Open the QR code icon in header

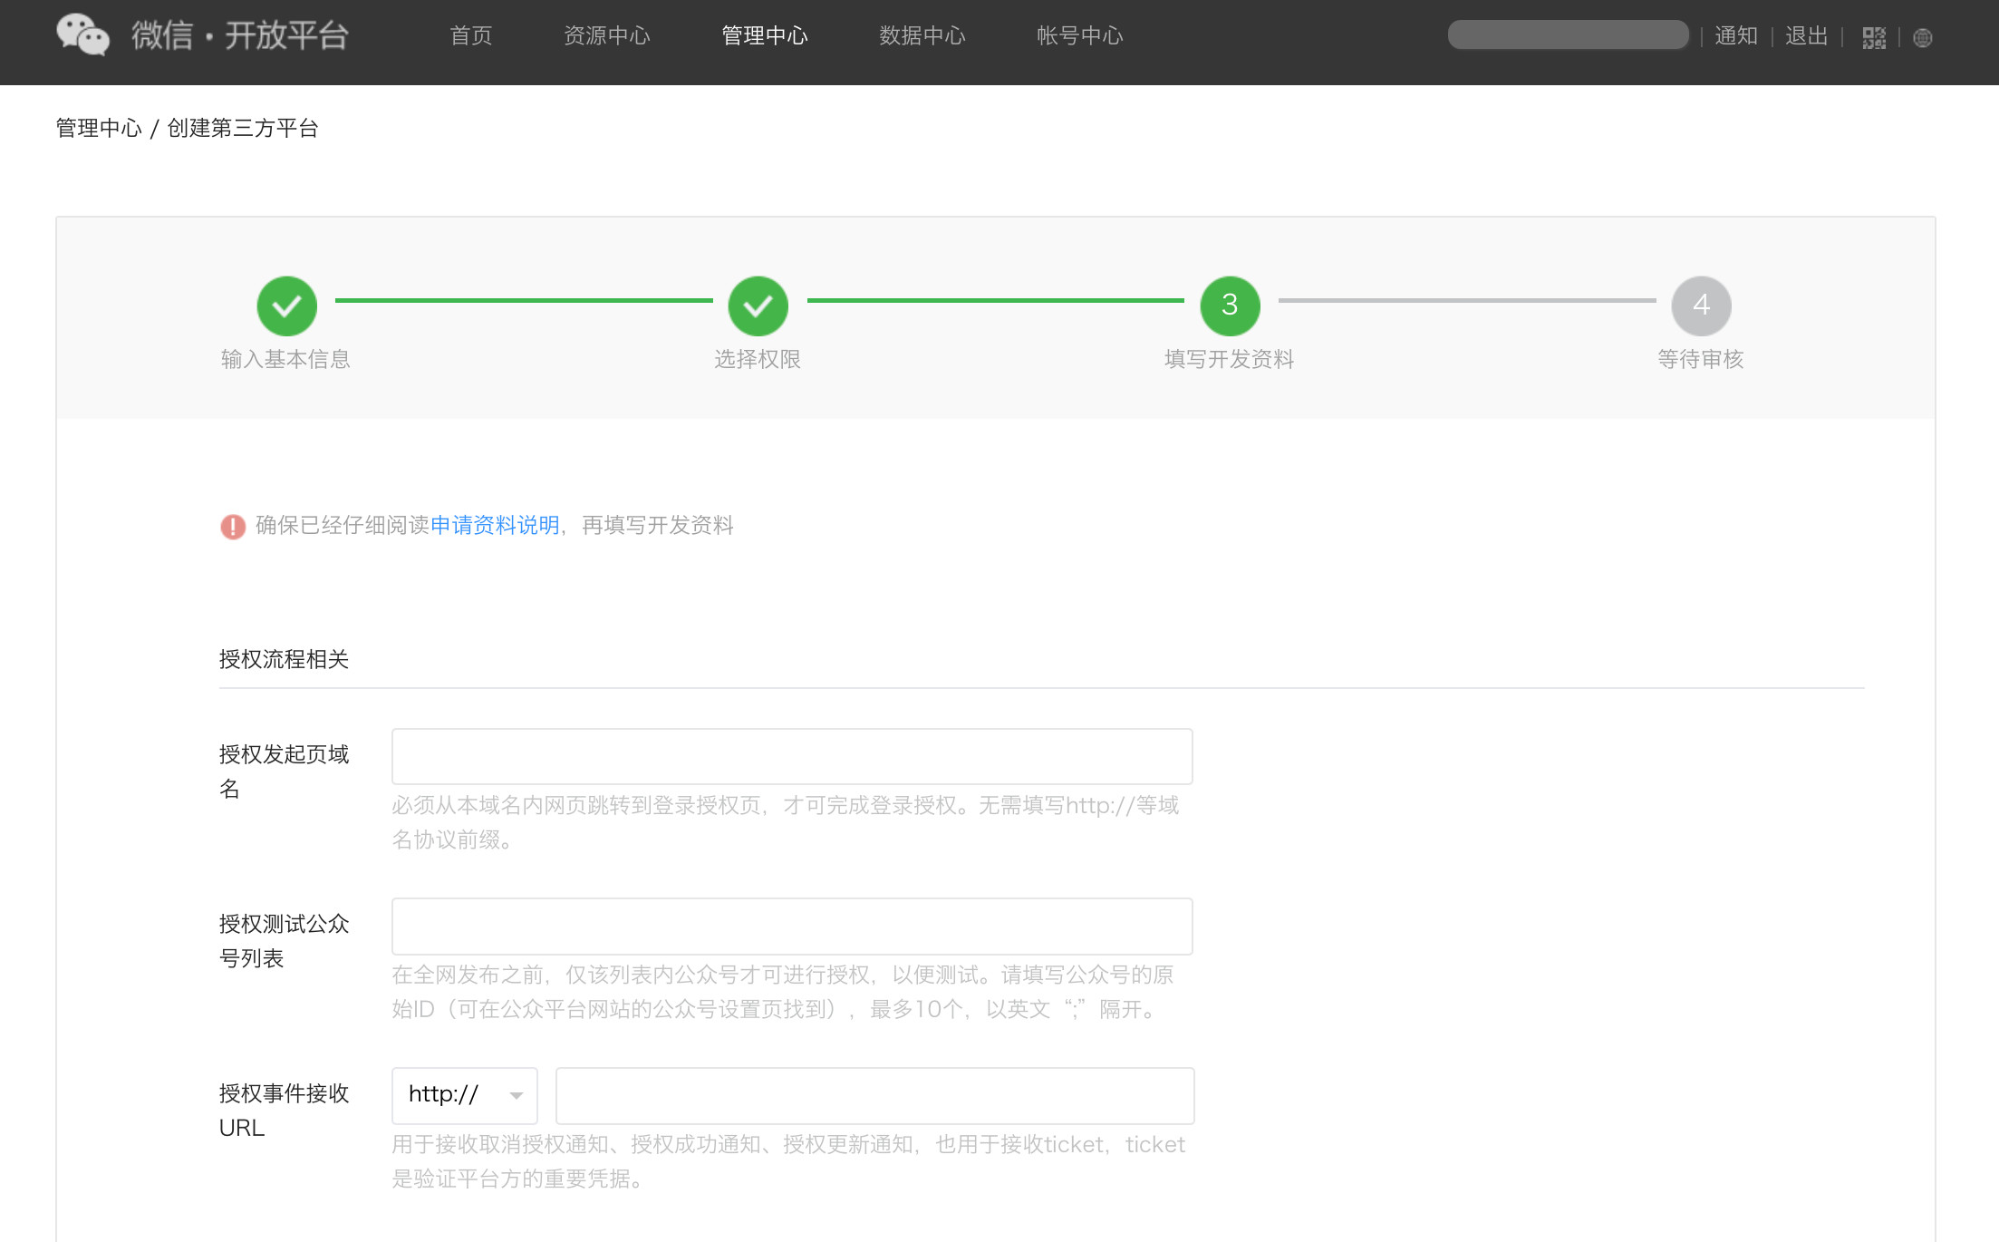[x=1874, y=37]
